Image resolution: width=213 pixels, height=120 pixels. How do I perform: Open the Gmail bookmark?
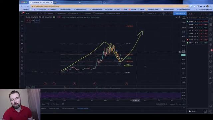click(x=124, y=10)
